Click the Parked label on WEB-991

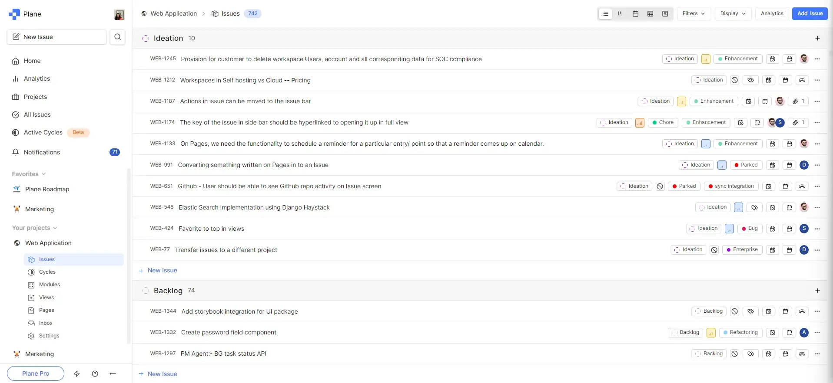[x=746, y=165]
